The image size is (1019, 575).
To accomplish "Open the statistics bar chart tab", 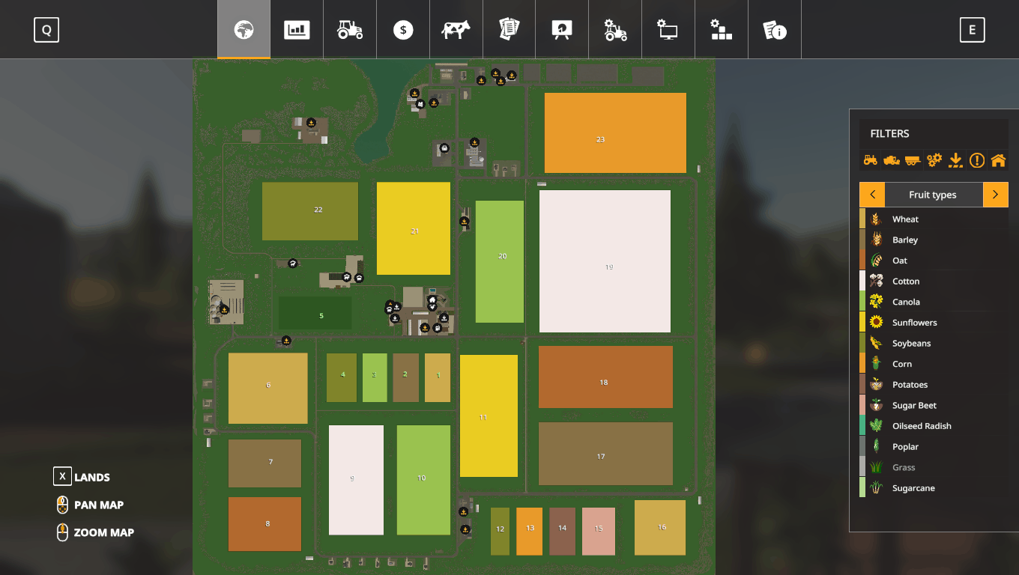I will (x=297, y=30).
